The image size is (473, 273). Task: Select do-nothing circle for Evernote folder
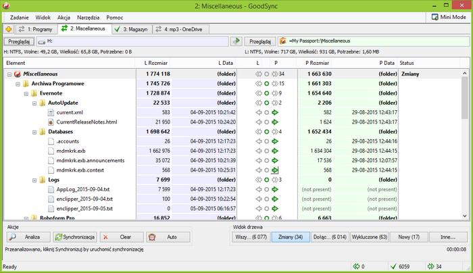[266, 93]
